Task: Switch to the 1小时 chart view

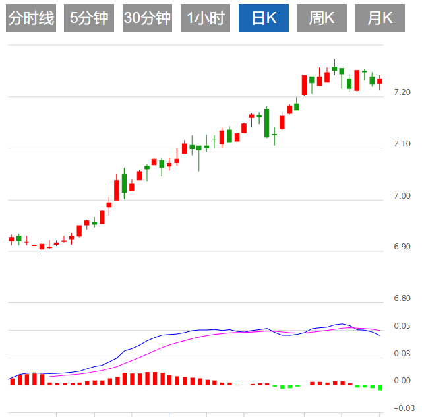Action: (x=205, y=18)
